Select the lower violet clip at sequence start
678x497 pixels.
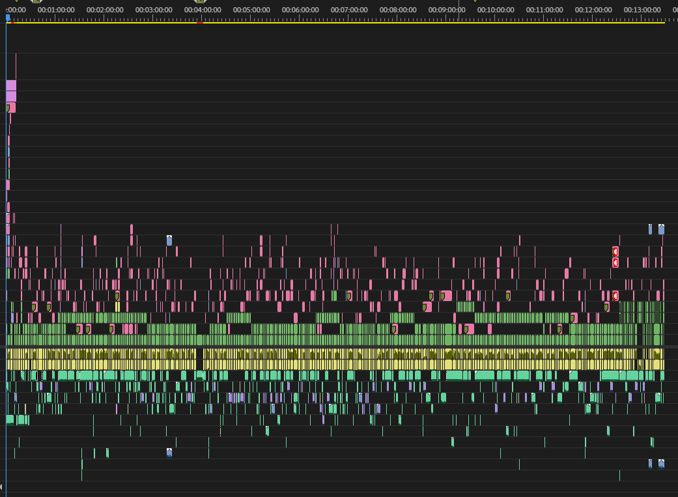[11, 96]
